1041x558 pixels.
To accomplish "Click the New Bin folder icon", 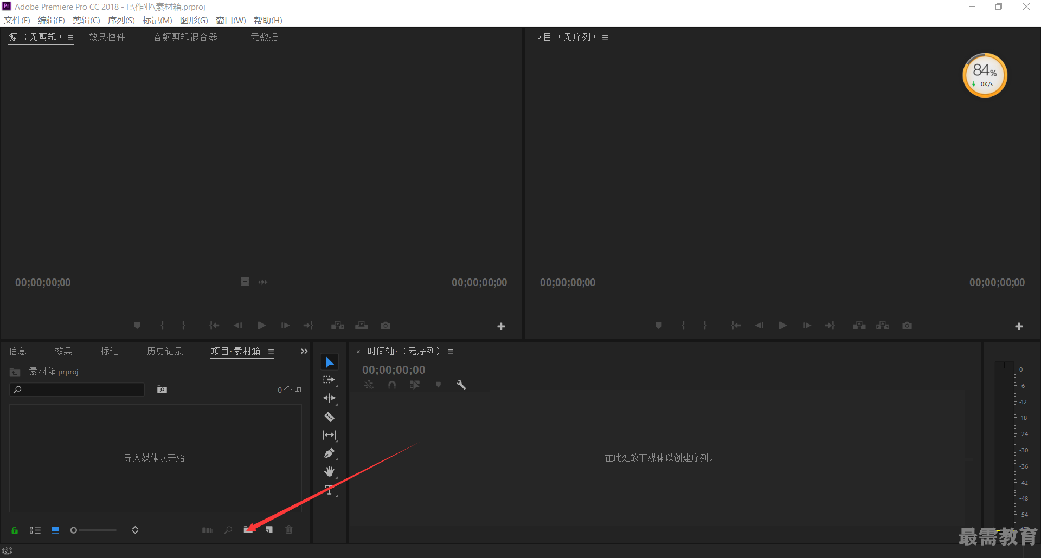I will [248, 530].
